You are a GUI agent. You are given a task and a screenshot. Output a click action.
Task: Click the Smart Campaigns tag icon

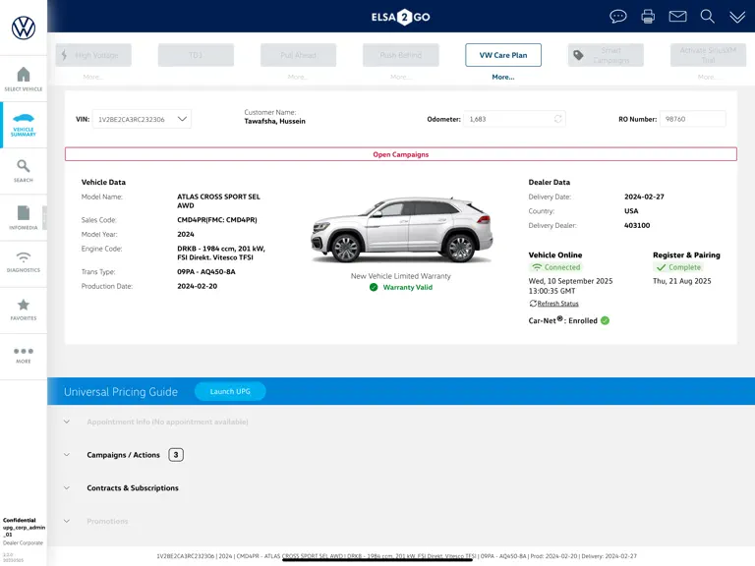tap(578, 55)
